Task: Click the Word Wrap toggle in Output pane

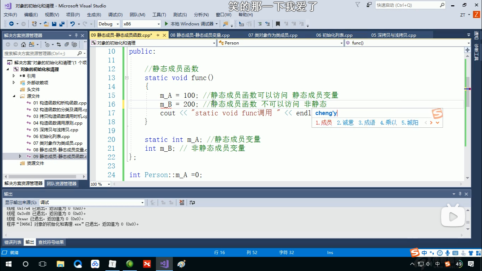Action: (192, 202)
